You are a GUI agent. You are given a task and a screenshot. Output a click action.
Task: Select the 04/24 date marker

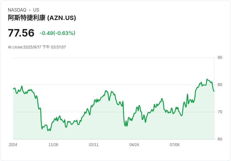tap(134, 145)
